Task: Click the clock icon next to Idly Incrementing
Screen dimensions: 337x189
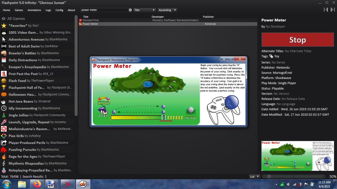Action: coord(4,108)
